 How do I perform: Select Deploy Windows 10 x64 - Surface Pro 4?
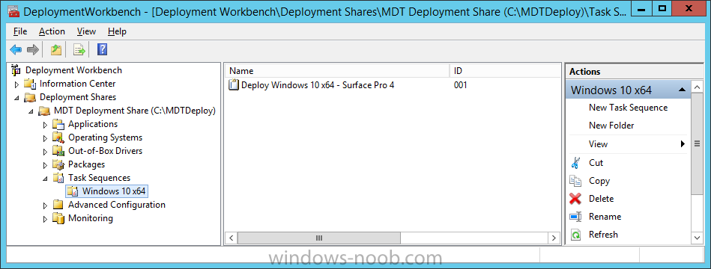pos(318,85)
